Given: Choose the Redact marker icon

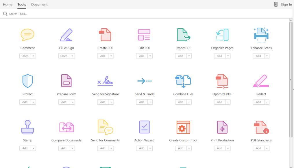Looking at the screenshot, I should click(261, 81).
